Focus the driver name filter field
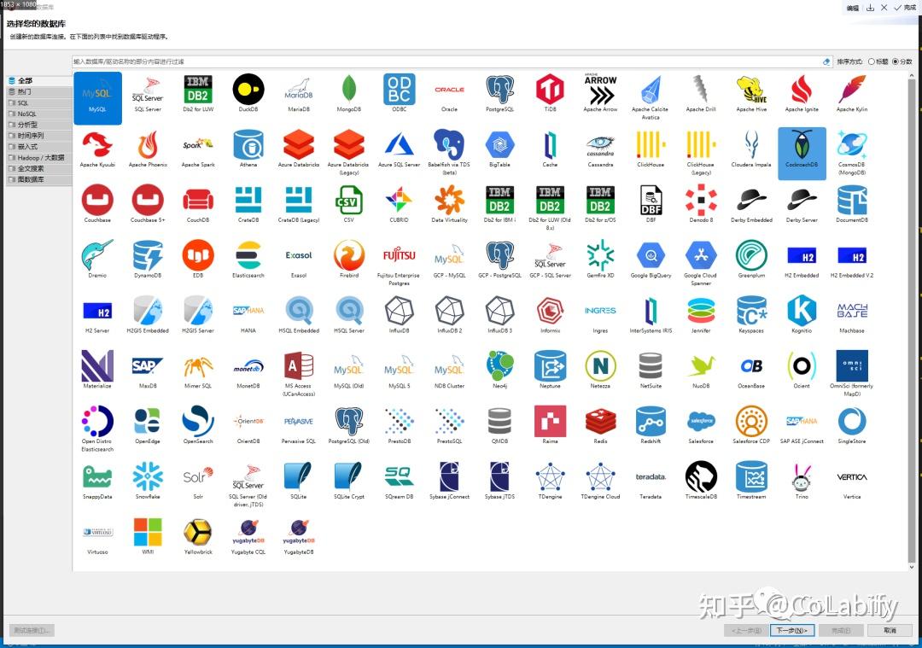This screenshot has height=648, width=922. (446, 61)
